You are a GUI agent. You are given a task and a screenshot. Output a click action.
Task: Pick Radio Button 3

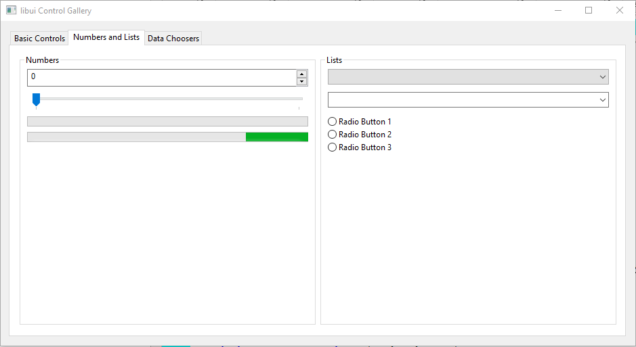pyautogui.click(x=333, y=147)
